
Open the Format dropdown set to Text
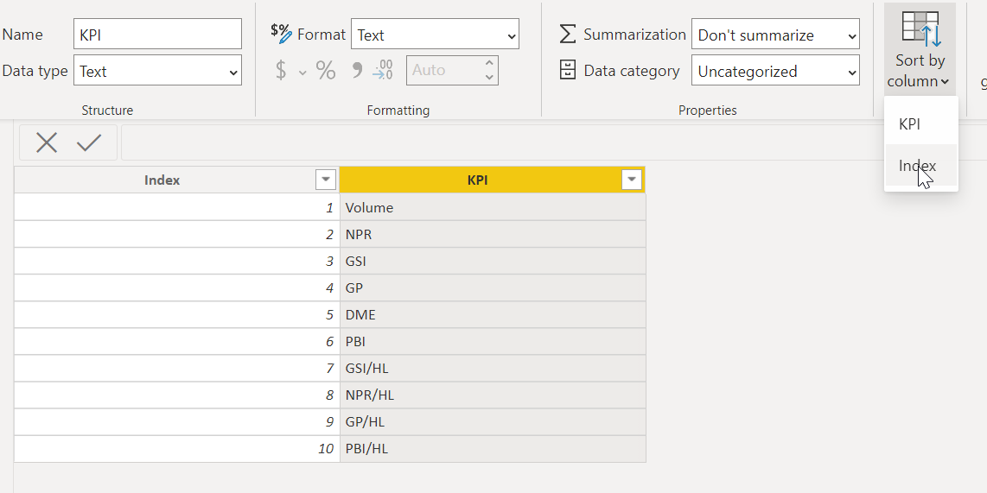[x=435, y=34]
